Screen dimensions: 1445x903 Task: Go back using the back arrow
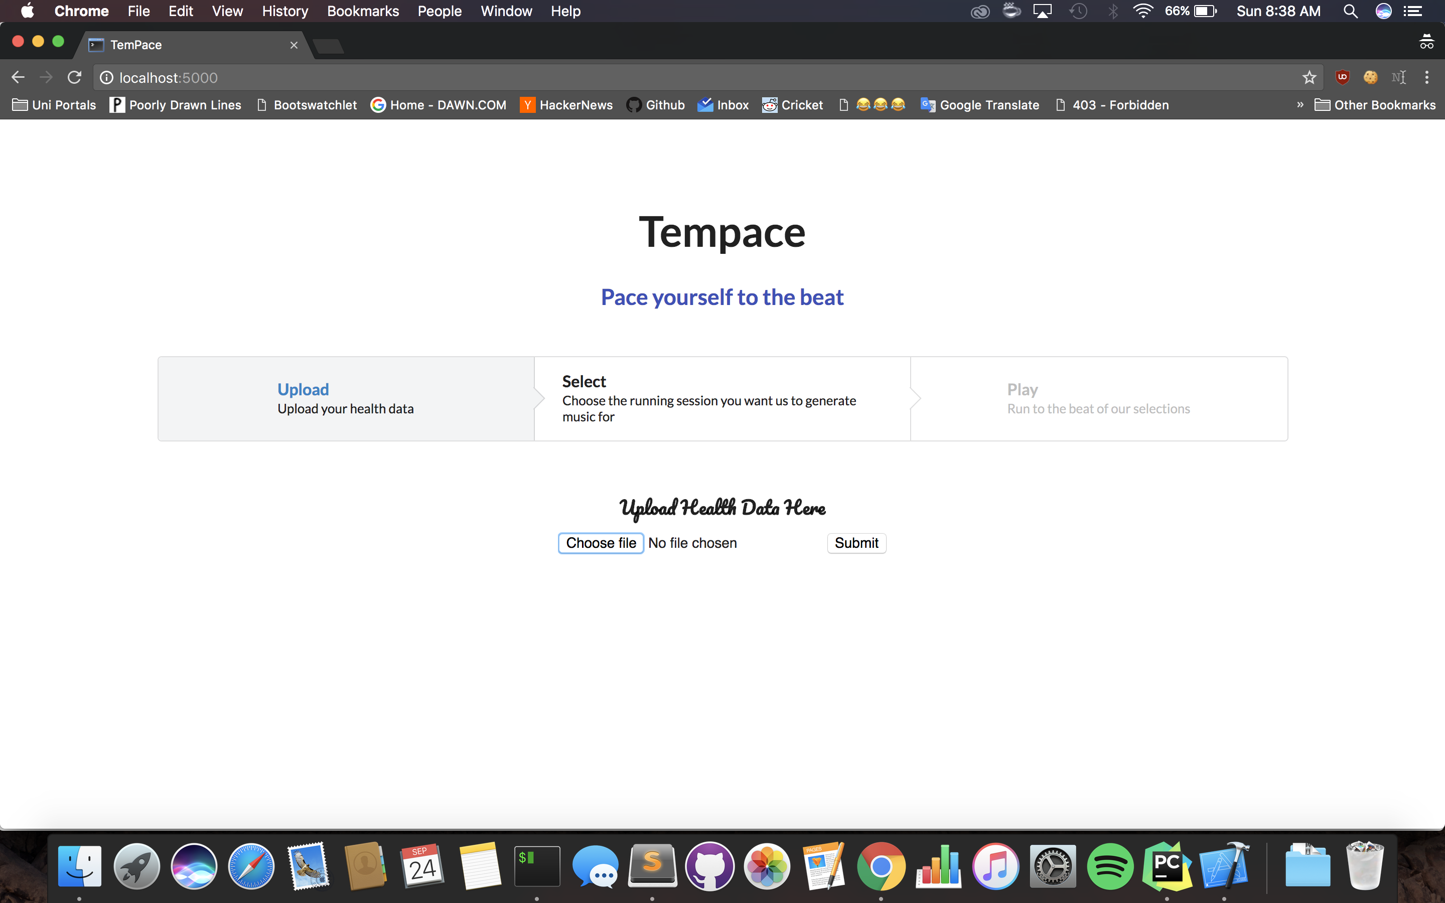click(18, 78)
